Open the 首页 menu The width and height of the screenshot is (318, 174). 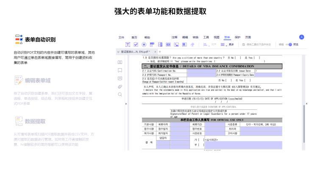pyautogui.click(x=134, y=38)
